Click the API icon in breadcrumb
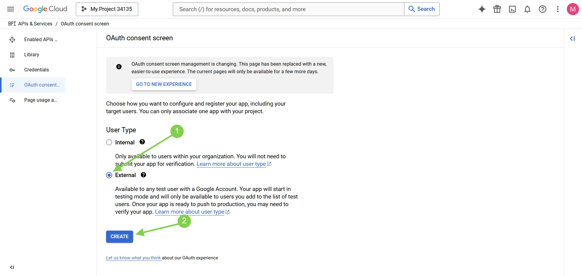 click(12, 24)
